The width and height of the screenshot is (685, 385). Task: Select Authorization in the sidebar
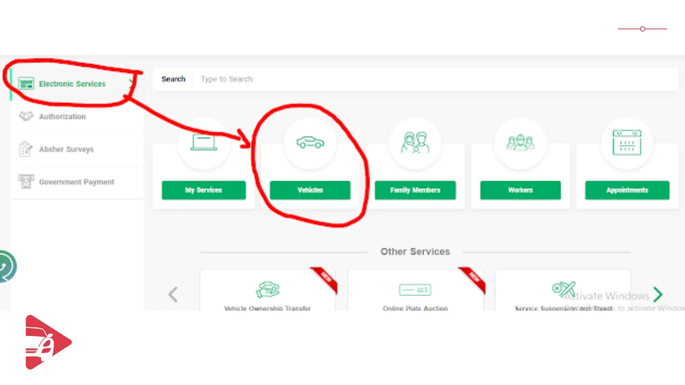coord(62,116)
